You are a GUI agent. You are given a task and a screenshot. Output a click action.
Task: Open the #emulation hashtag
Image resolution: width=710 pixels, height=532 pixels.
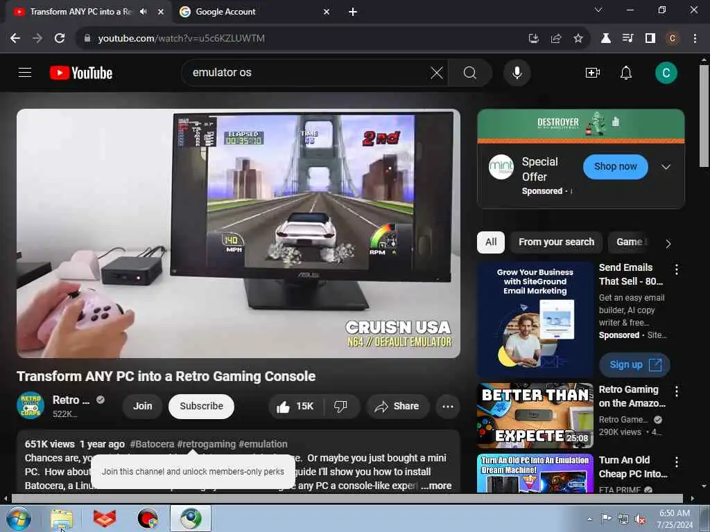[x=263, y=444]
